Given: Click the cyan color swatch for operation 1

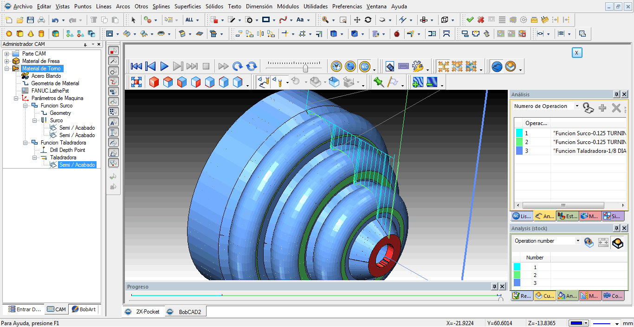Looking at the screenshot, I should [x=520, y=134].
